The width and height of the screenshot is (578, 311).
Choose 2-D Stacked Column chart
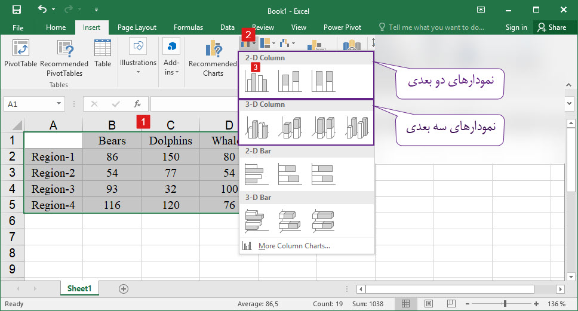[x=290, y=81]
